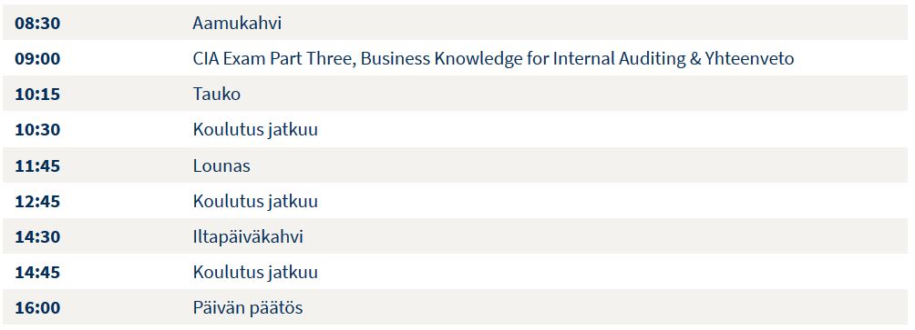This screenshot has height=330, width=915.
Task: Select CIA Exam Part Three session text
Action: (493, 59)
